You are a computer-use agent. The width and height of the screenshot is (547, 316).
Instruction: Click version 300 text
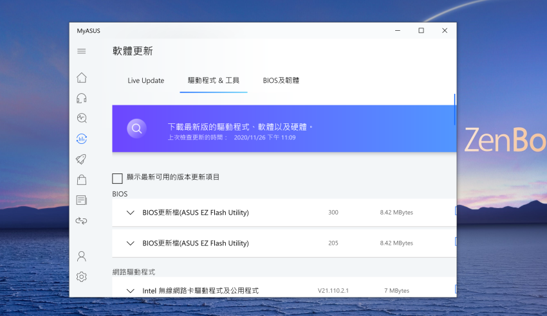pos(333,213)
